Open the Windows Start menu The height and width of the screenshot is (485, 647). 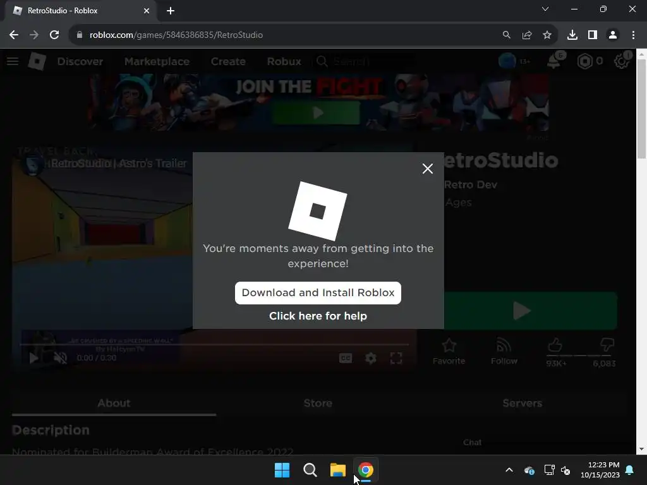(282, 470)
